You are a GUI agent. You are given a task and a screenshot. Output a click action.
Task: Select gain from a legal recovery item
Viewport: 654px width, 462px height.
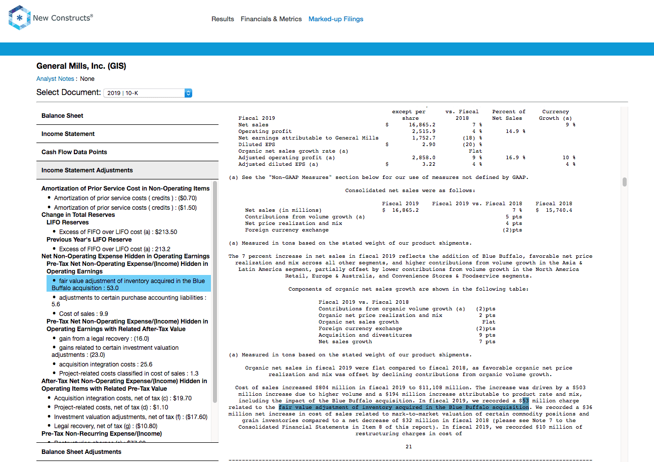click(104, 339)
